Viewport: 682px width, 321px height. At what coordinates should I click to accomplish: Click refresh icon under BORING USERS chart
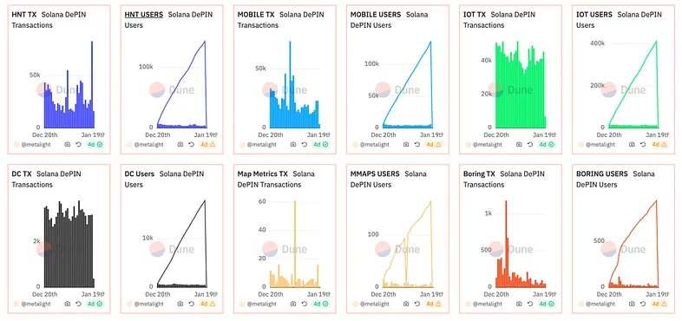tap(643, 304)
